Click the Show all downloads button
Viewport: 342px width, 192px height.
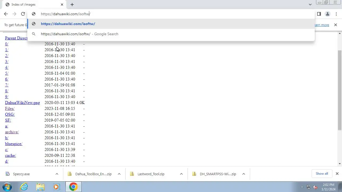click(x=322, y=174)
